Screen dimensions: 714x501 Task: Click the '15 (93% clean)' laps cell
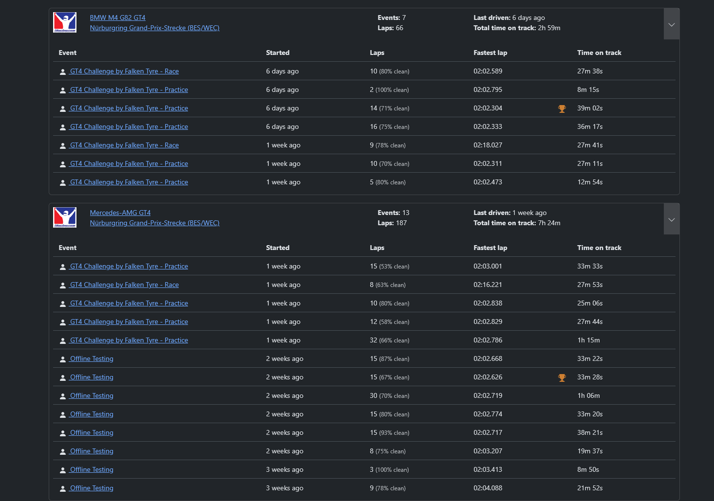(390, 432)
